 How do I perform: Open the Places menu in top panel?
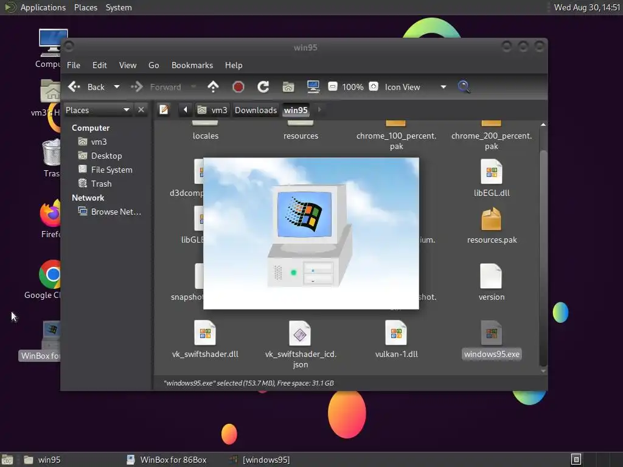85,7
